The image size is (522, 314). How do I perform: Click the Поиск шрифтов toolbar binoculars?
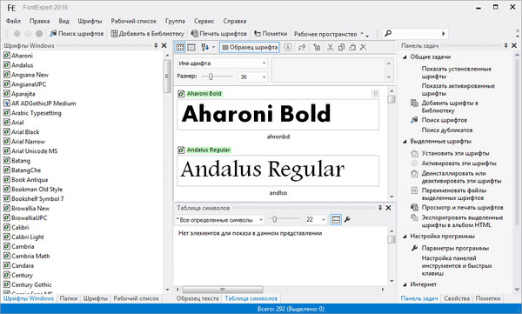coord(53,34)
